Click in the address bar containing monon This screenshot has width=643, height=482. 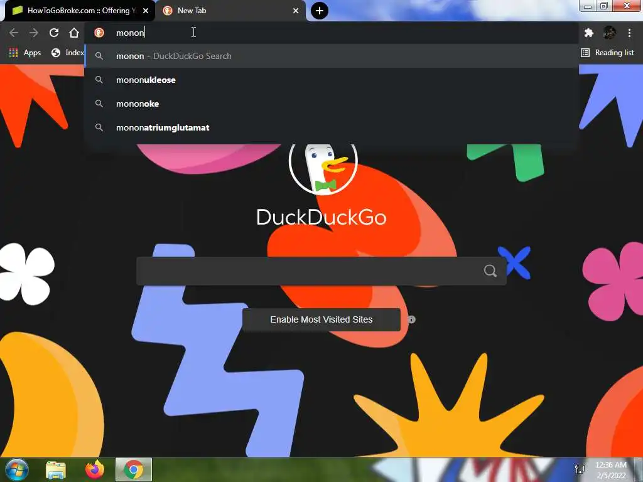coord(332,33)
